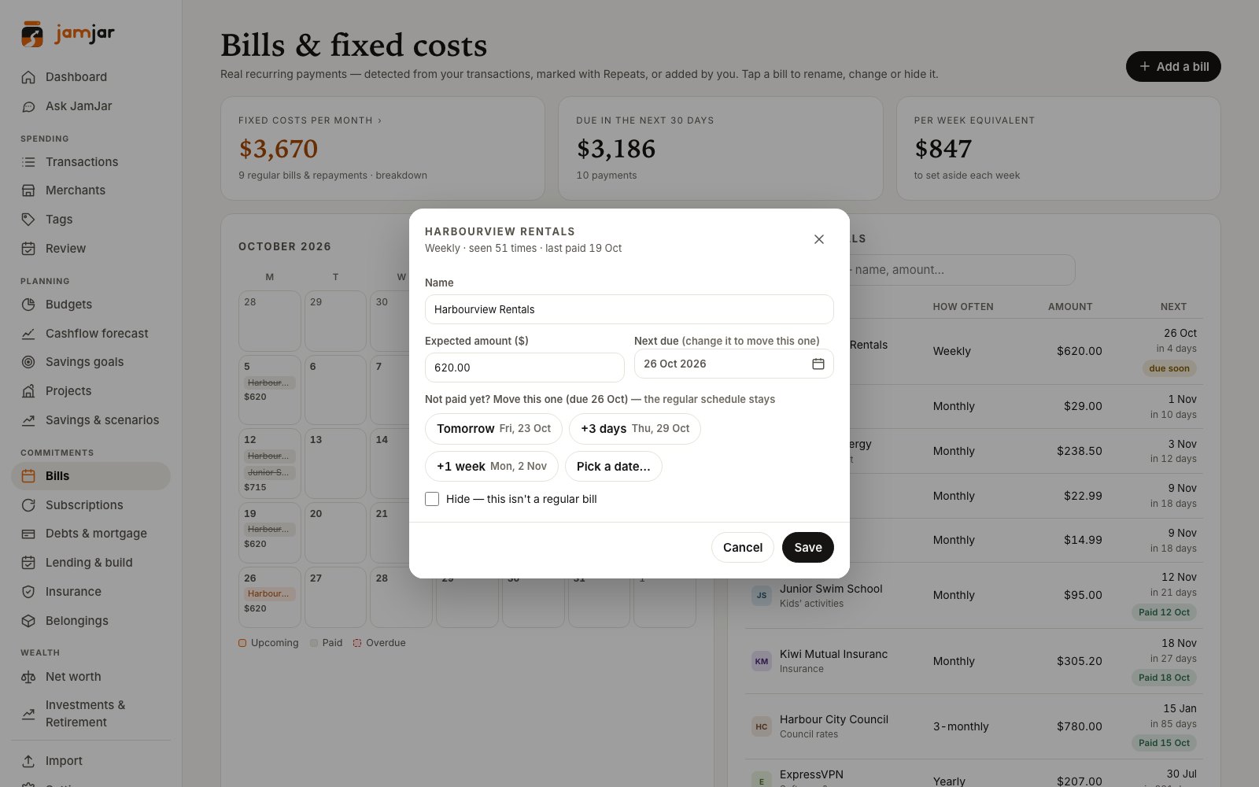Click Insurance shield icon
Viewport: 1259px width, 787px height.
(28, 592)
